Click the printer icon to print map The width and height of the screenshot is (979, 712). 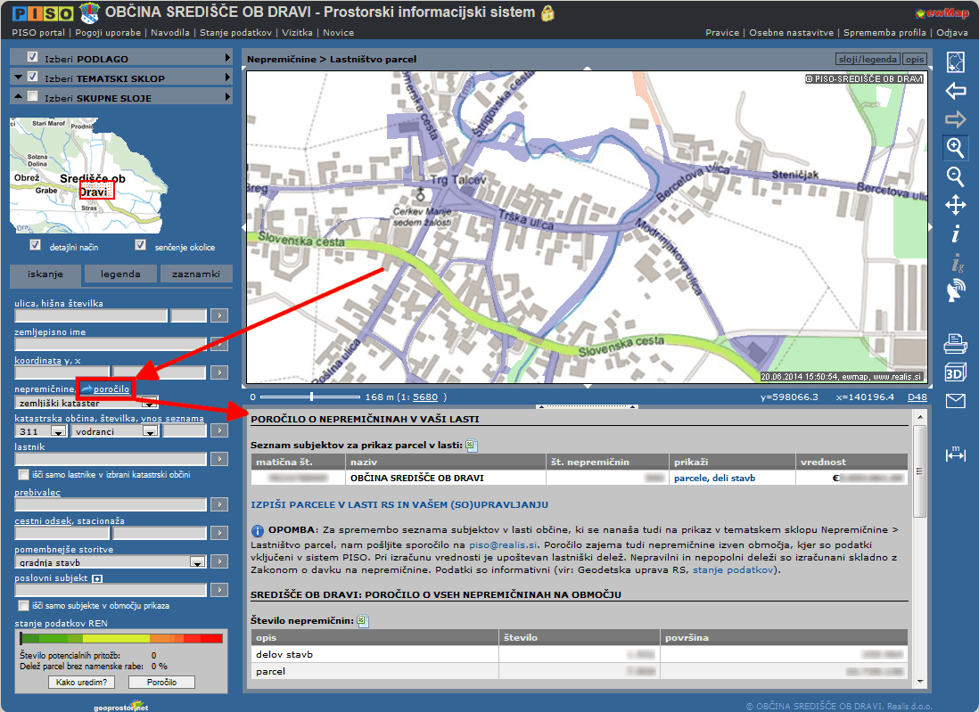955,342
